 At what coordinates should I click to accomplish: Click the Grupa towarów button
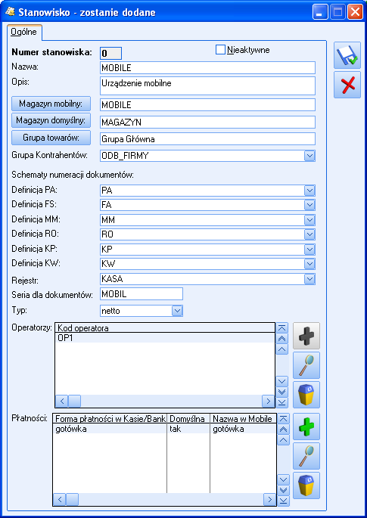tap(51, 138)
